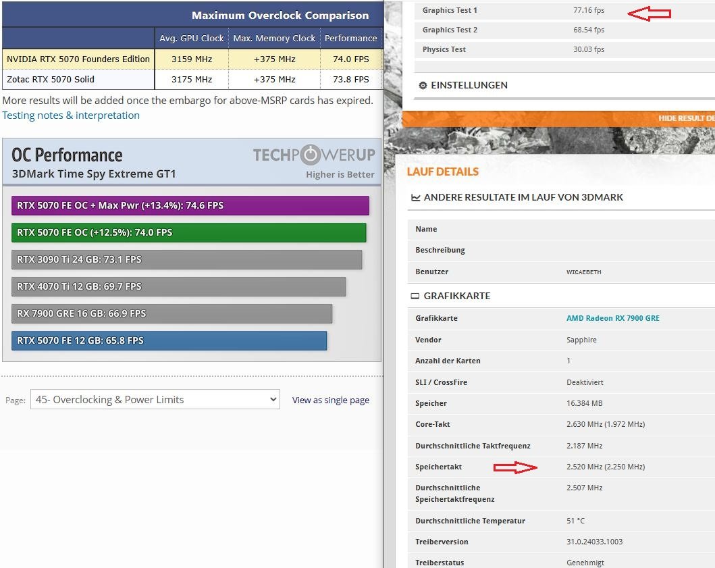715x568 pixels.
Task: Click Durchschnittliche Taktfrequenz value 2.187 MHz
Action: (x=584, y=445)
